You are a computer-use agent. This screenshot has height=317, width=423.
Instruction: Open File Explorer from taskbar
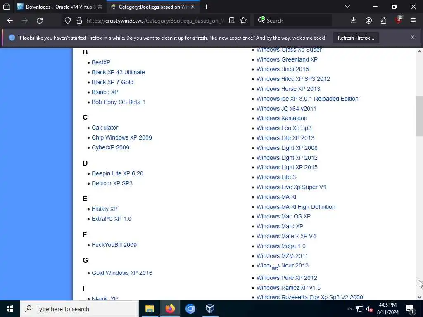pos(150,309)
